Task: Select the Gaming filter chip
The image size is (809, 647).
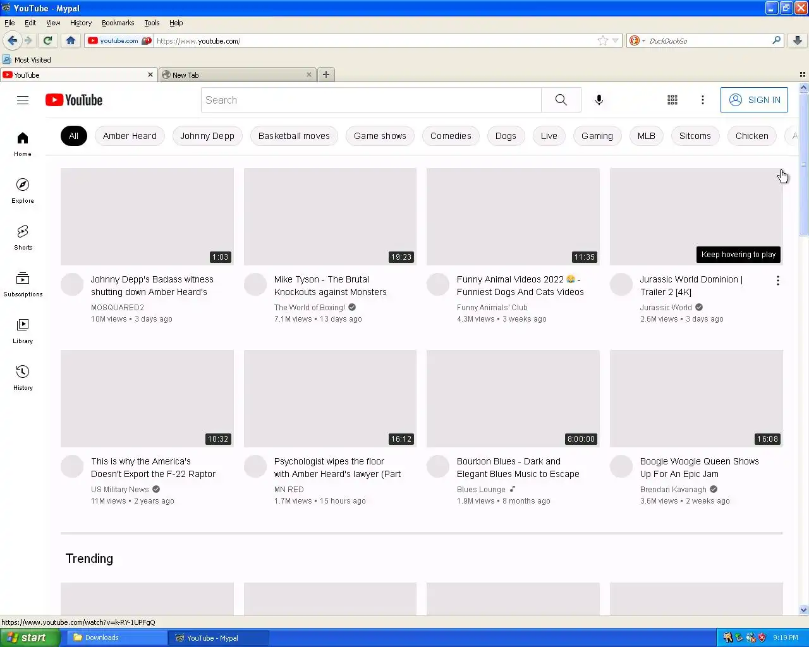Action: (597, 136)
